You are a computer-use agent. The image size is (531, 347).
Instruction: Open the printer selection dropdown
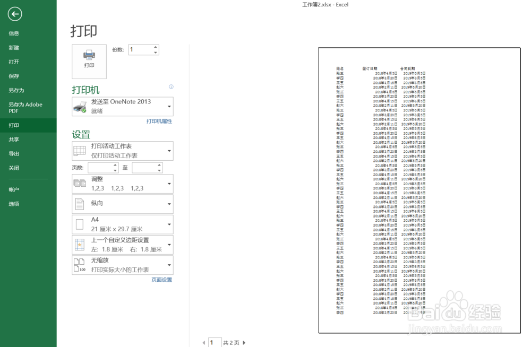click(169, 107)
